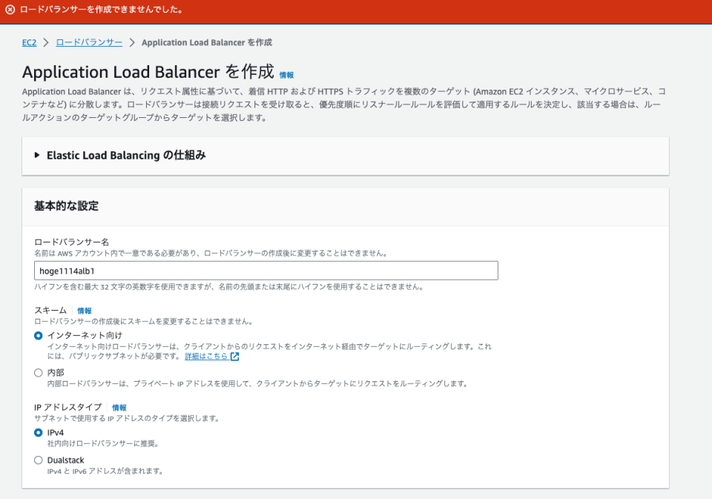This screenshot has width=712, height=499.
Task: Select Dualstack radio button
Action: (x=39, y=460)
